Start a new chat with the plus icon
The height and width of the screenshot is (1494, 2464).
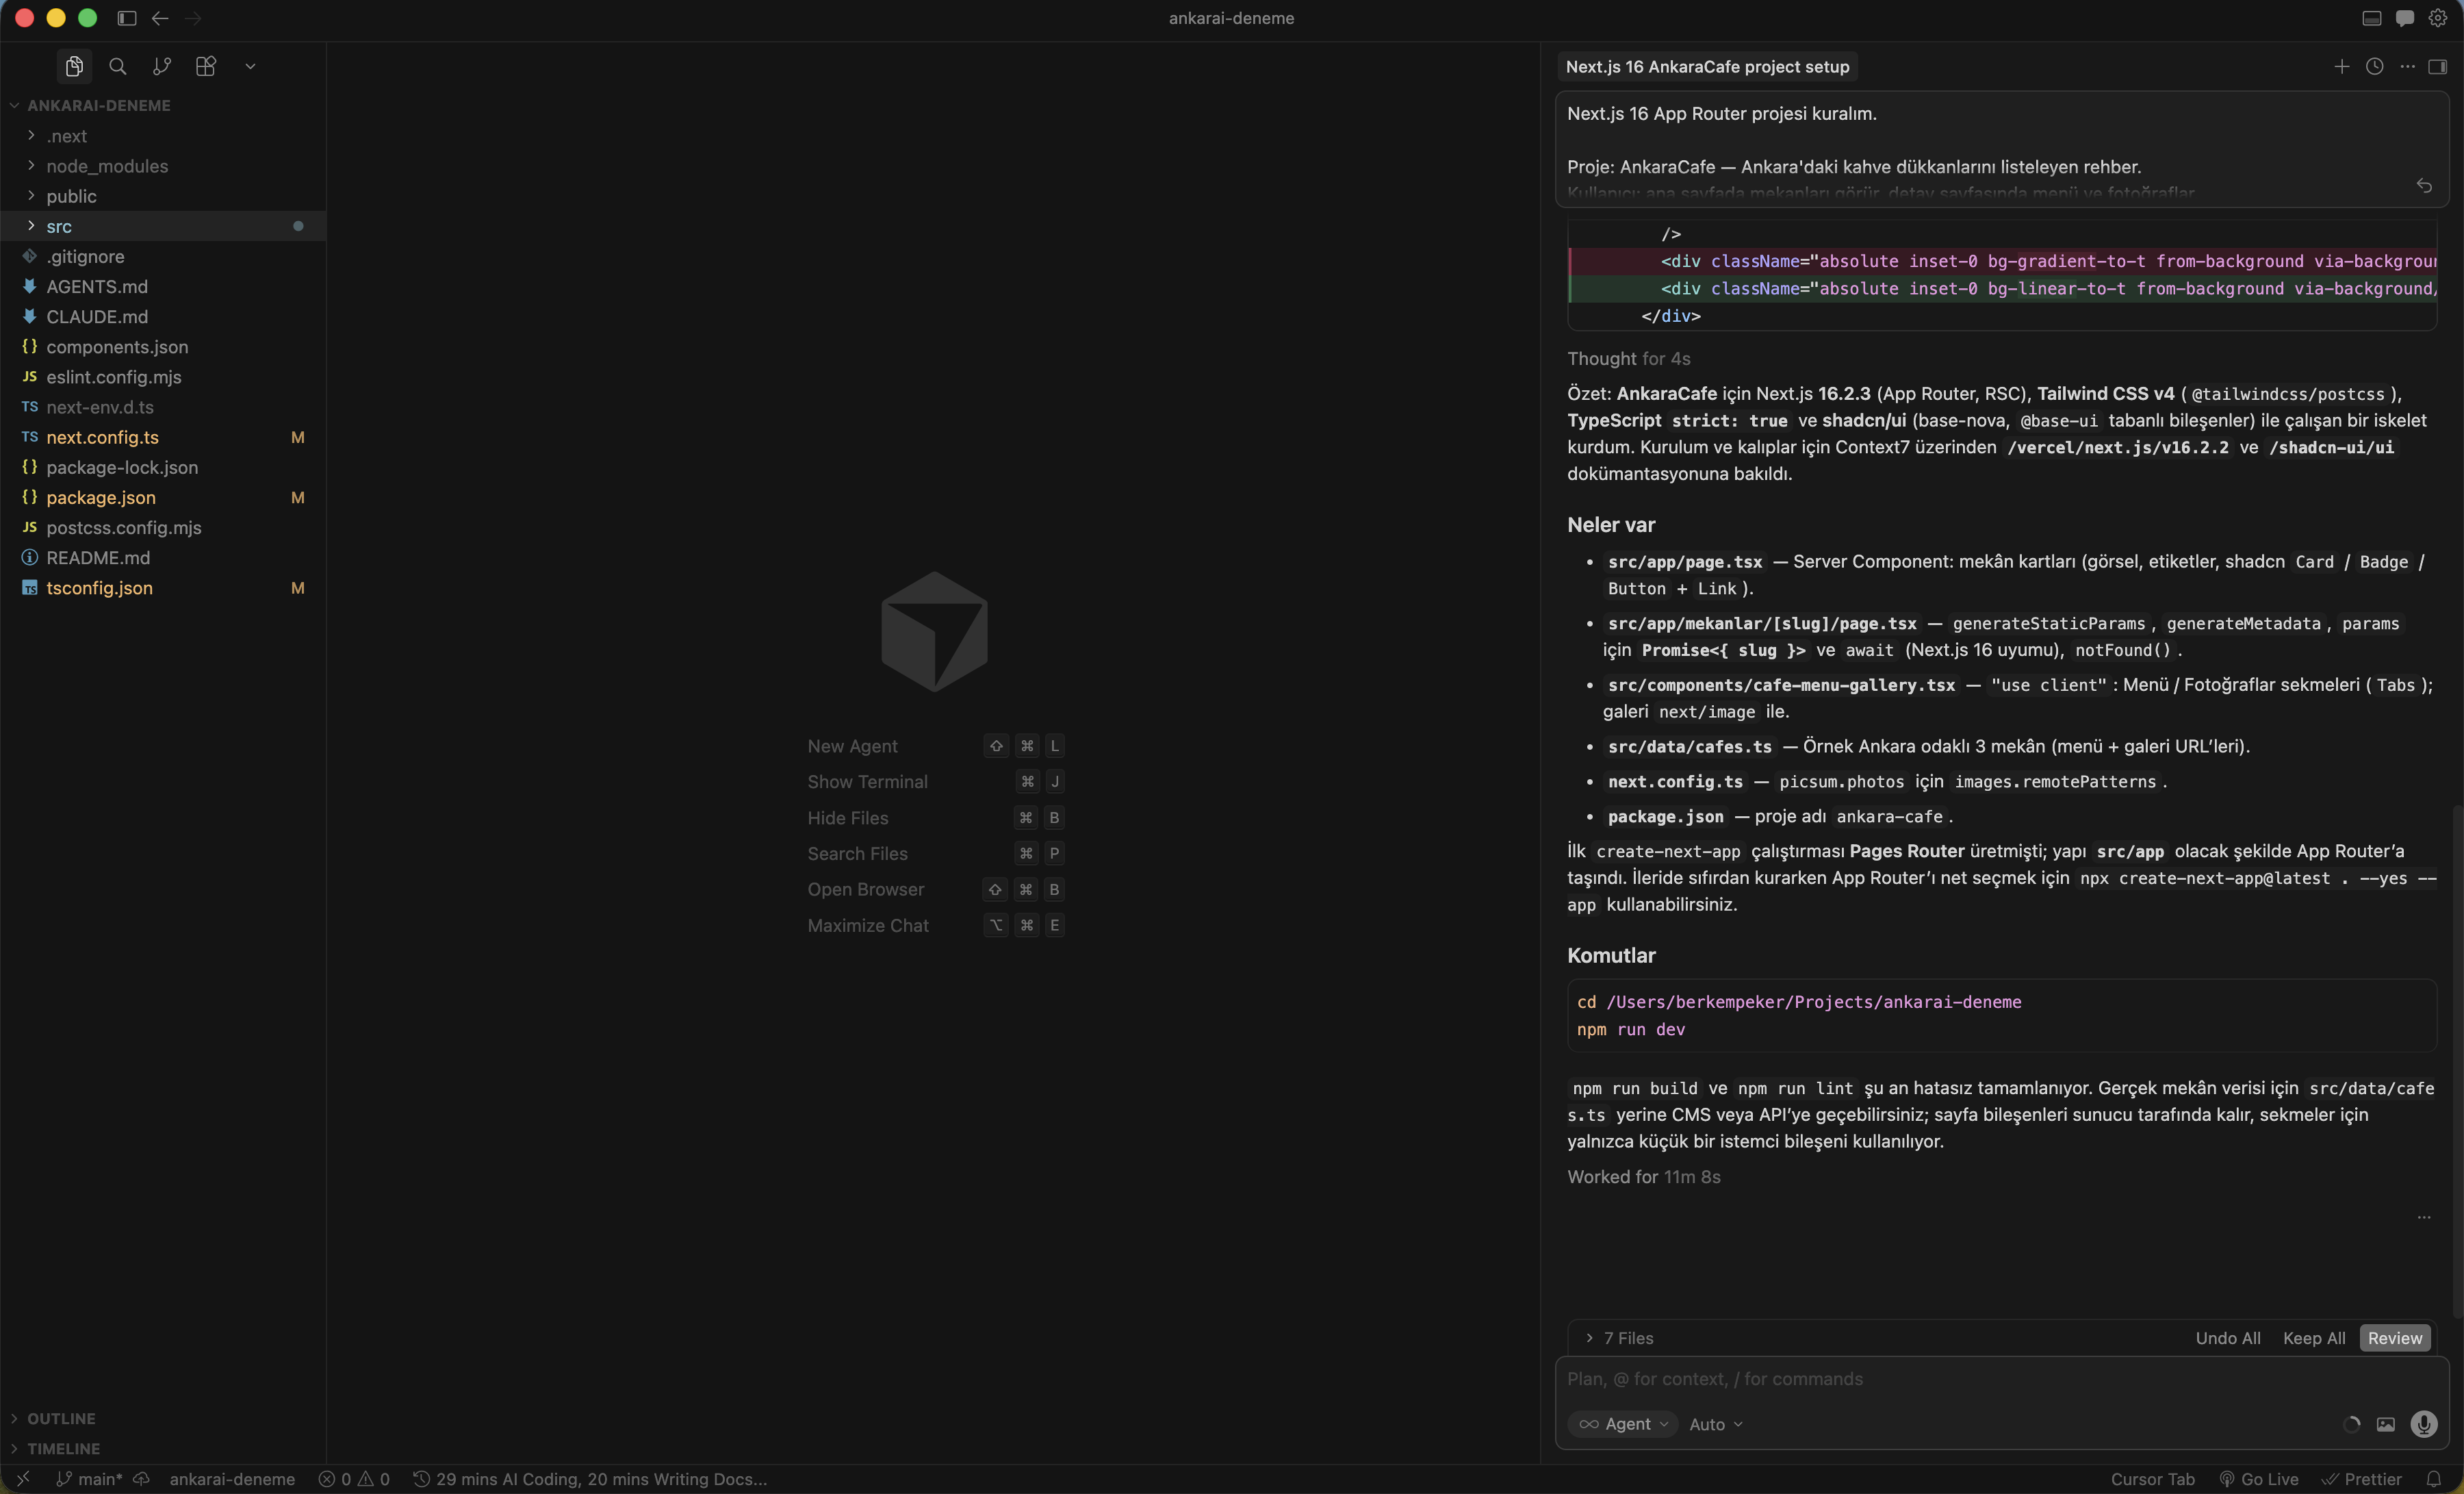(2342, 66)
